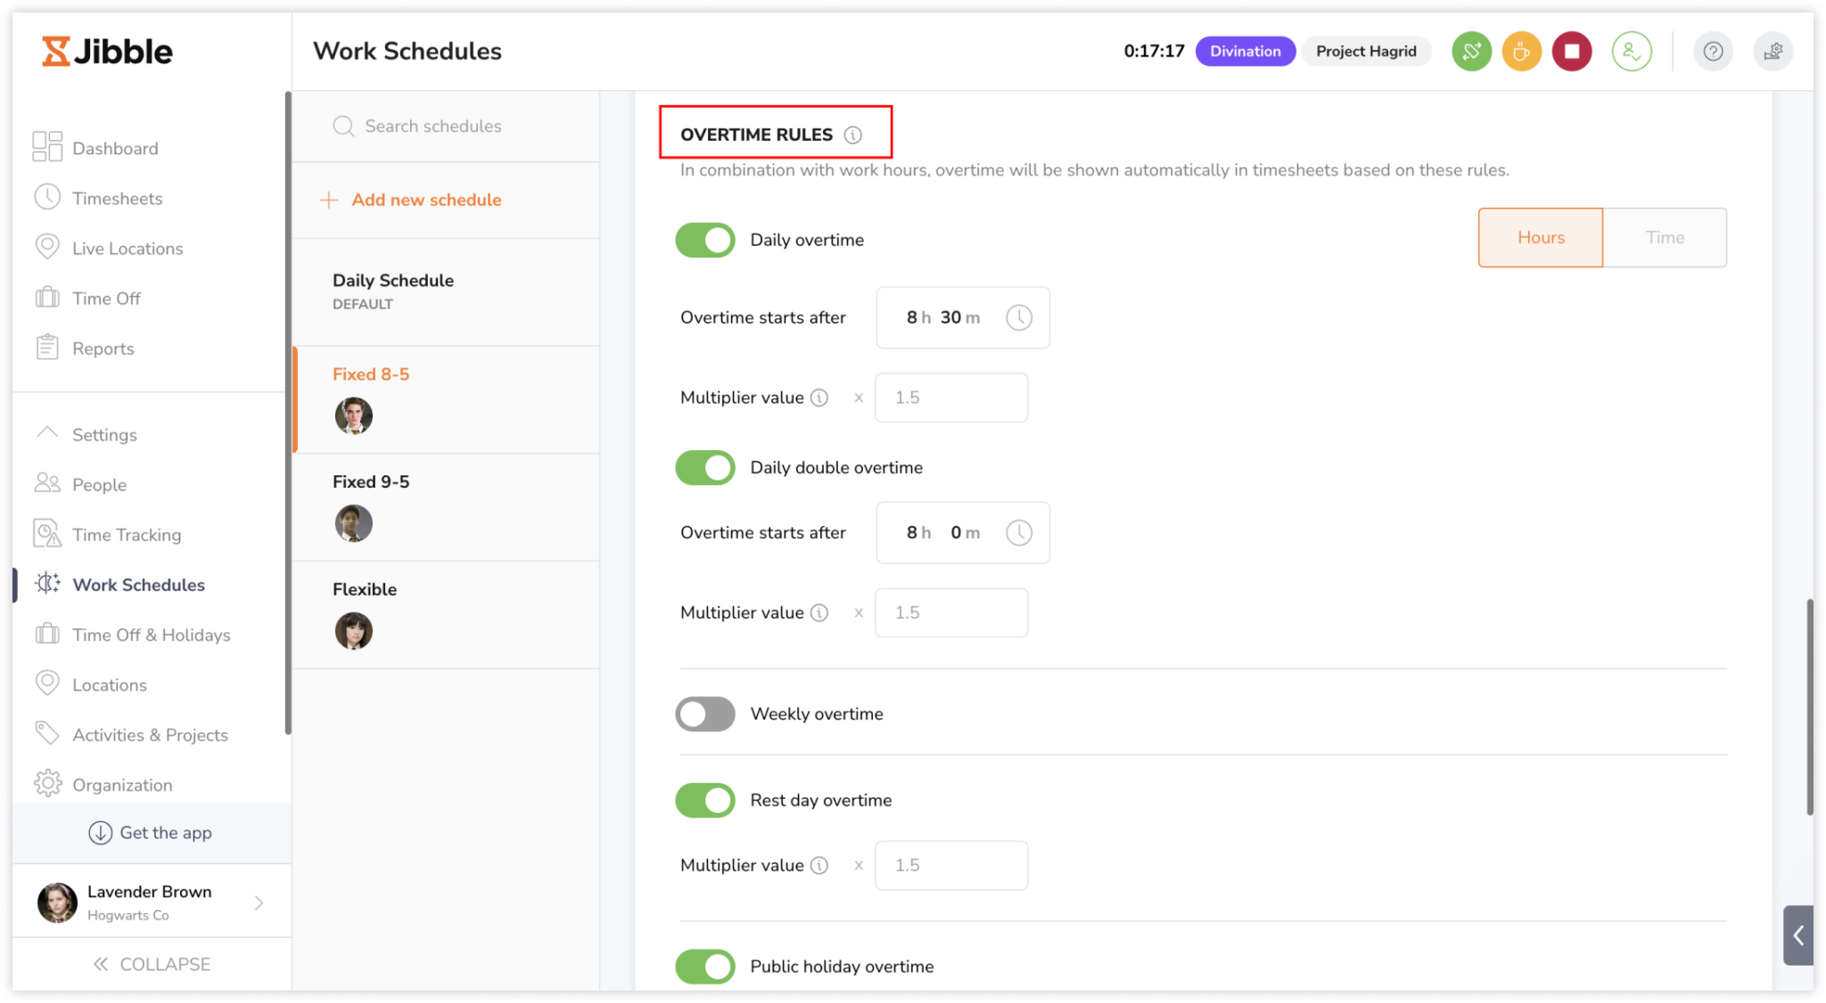
Task: Disable the Daily overtime toggle
Action: [x=705, y=240]
